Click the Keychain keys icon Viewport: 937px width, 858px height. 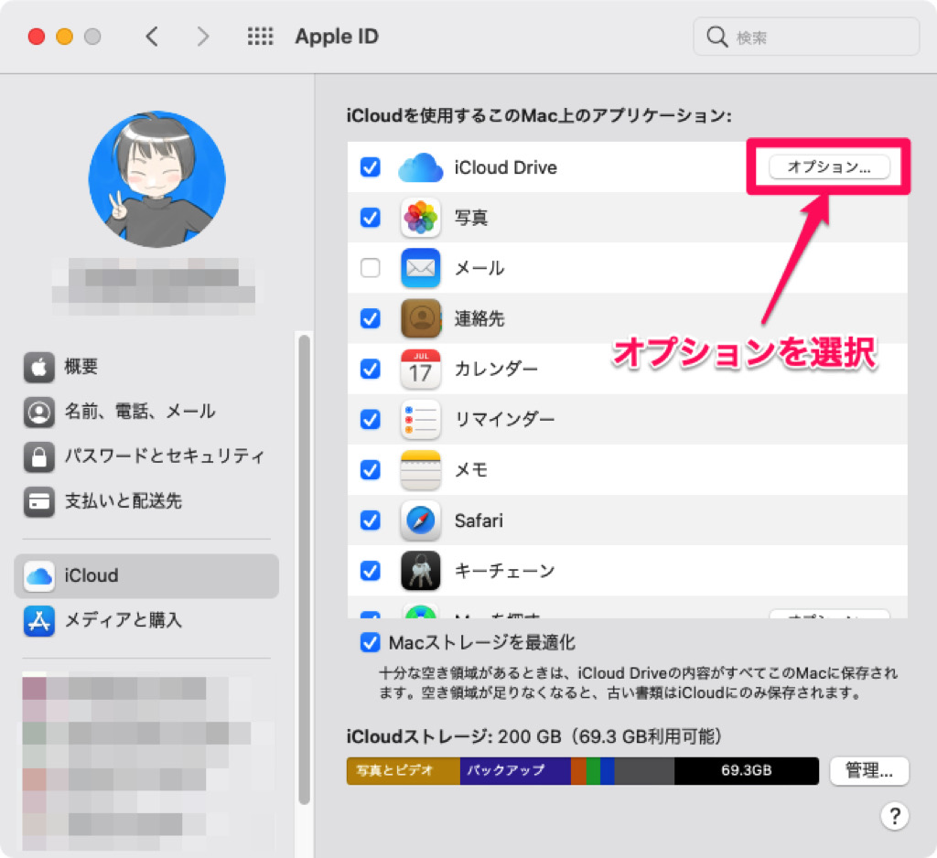click(x=420, y=571)
